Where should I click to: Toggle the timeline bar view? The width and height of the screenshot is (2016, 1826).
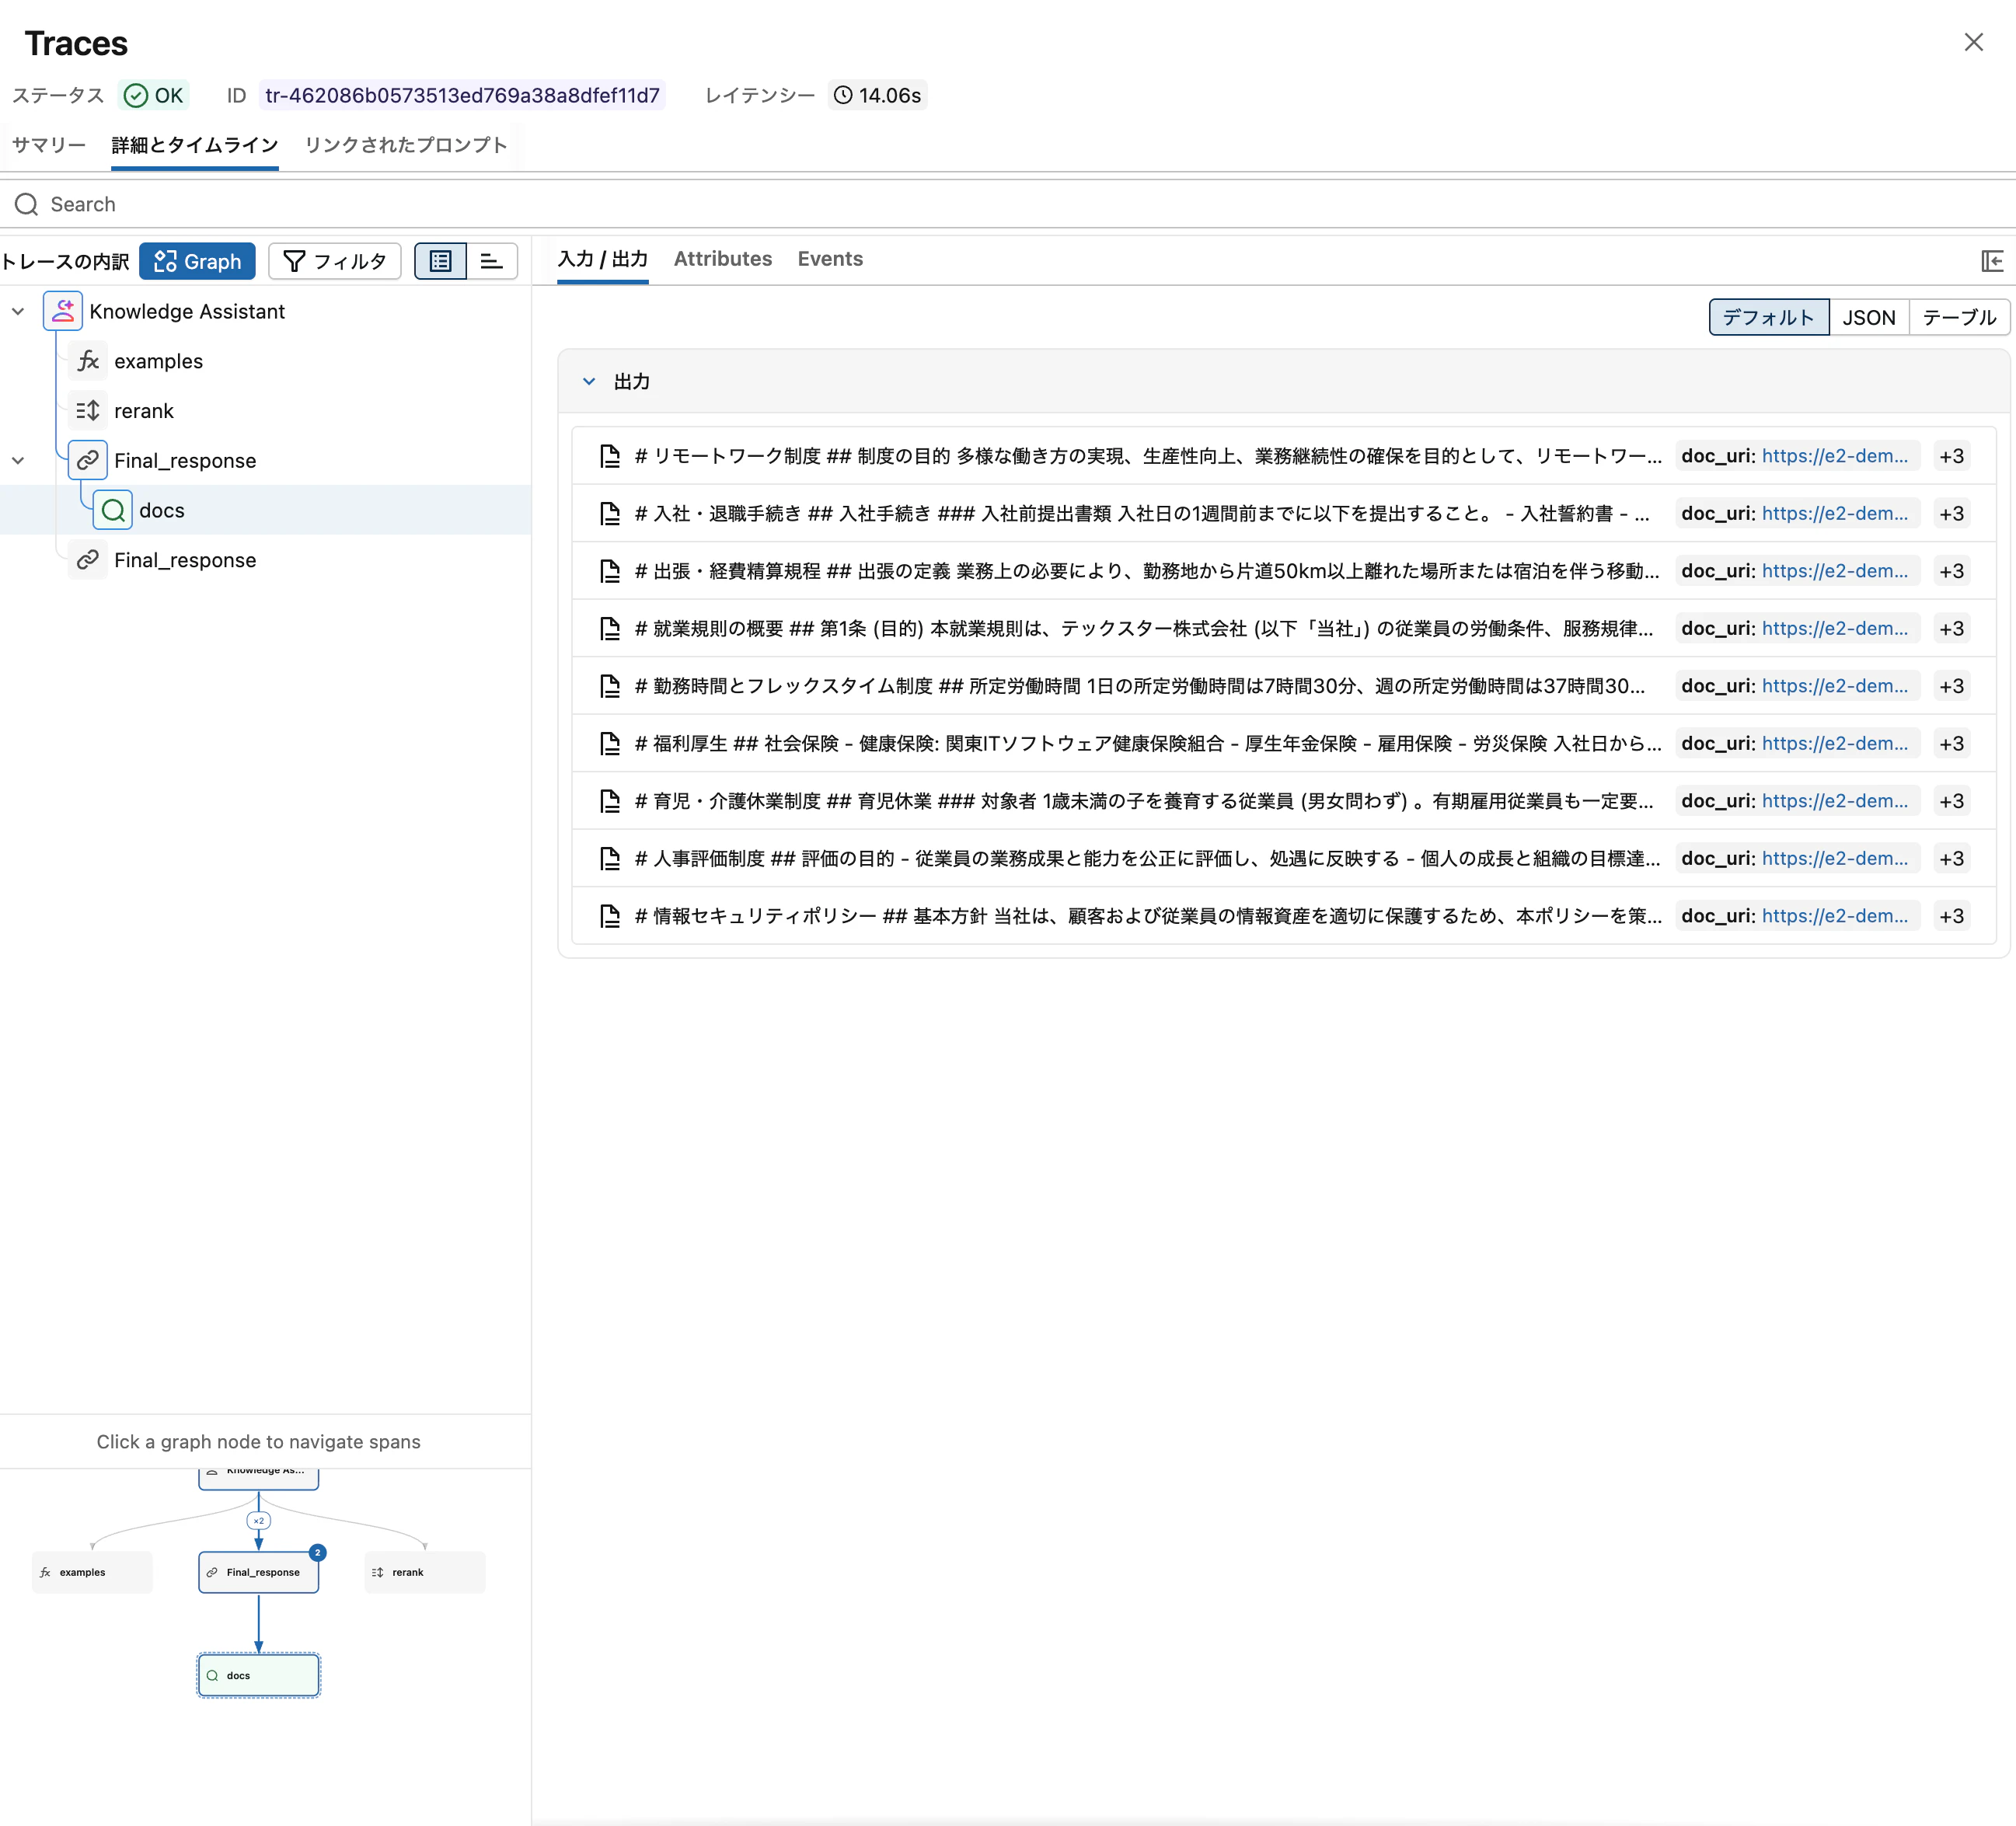coord(492,261)
